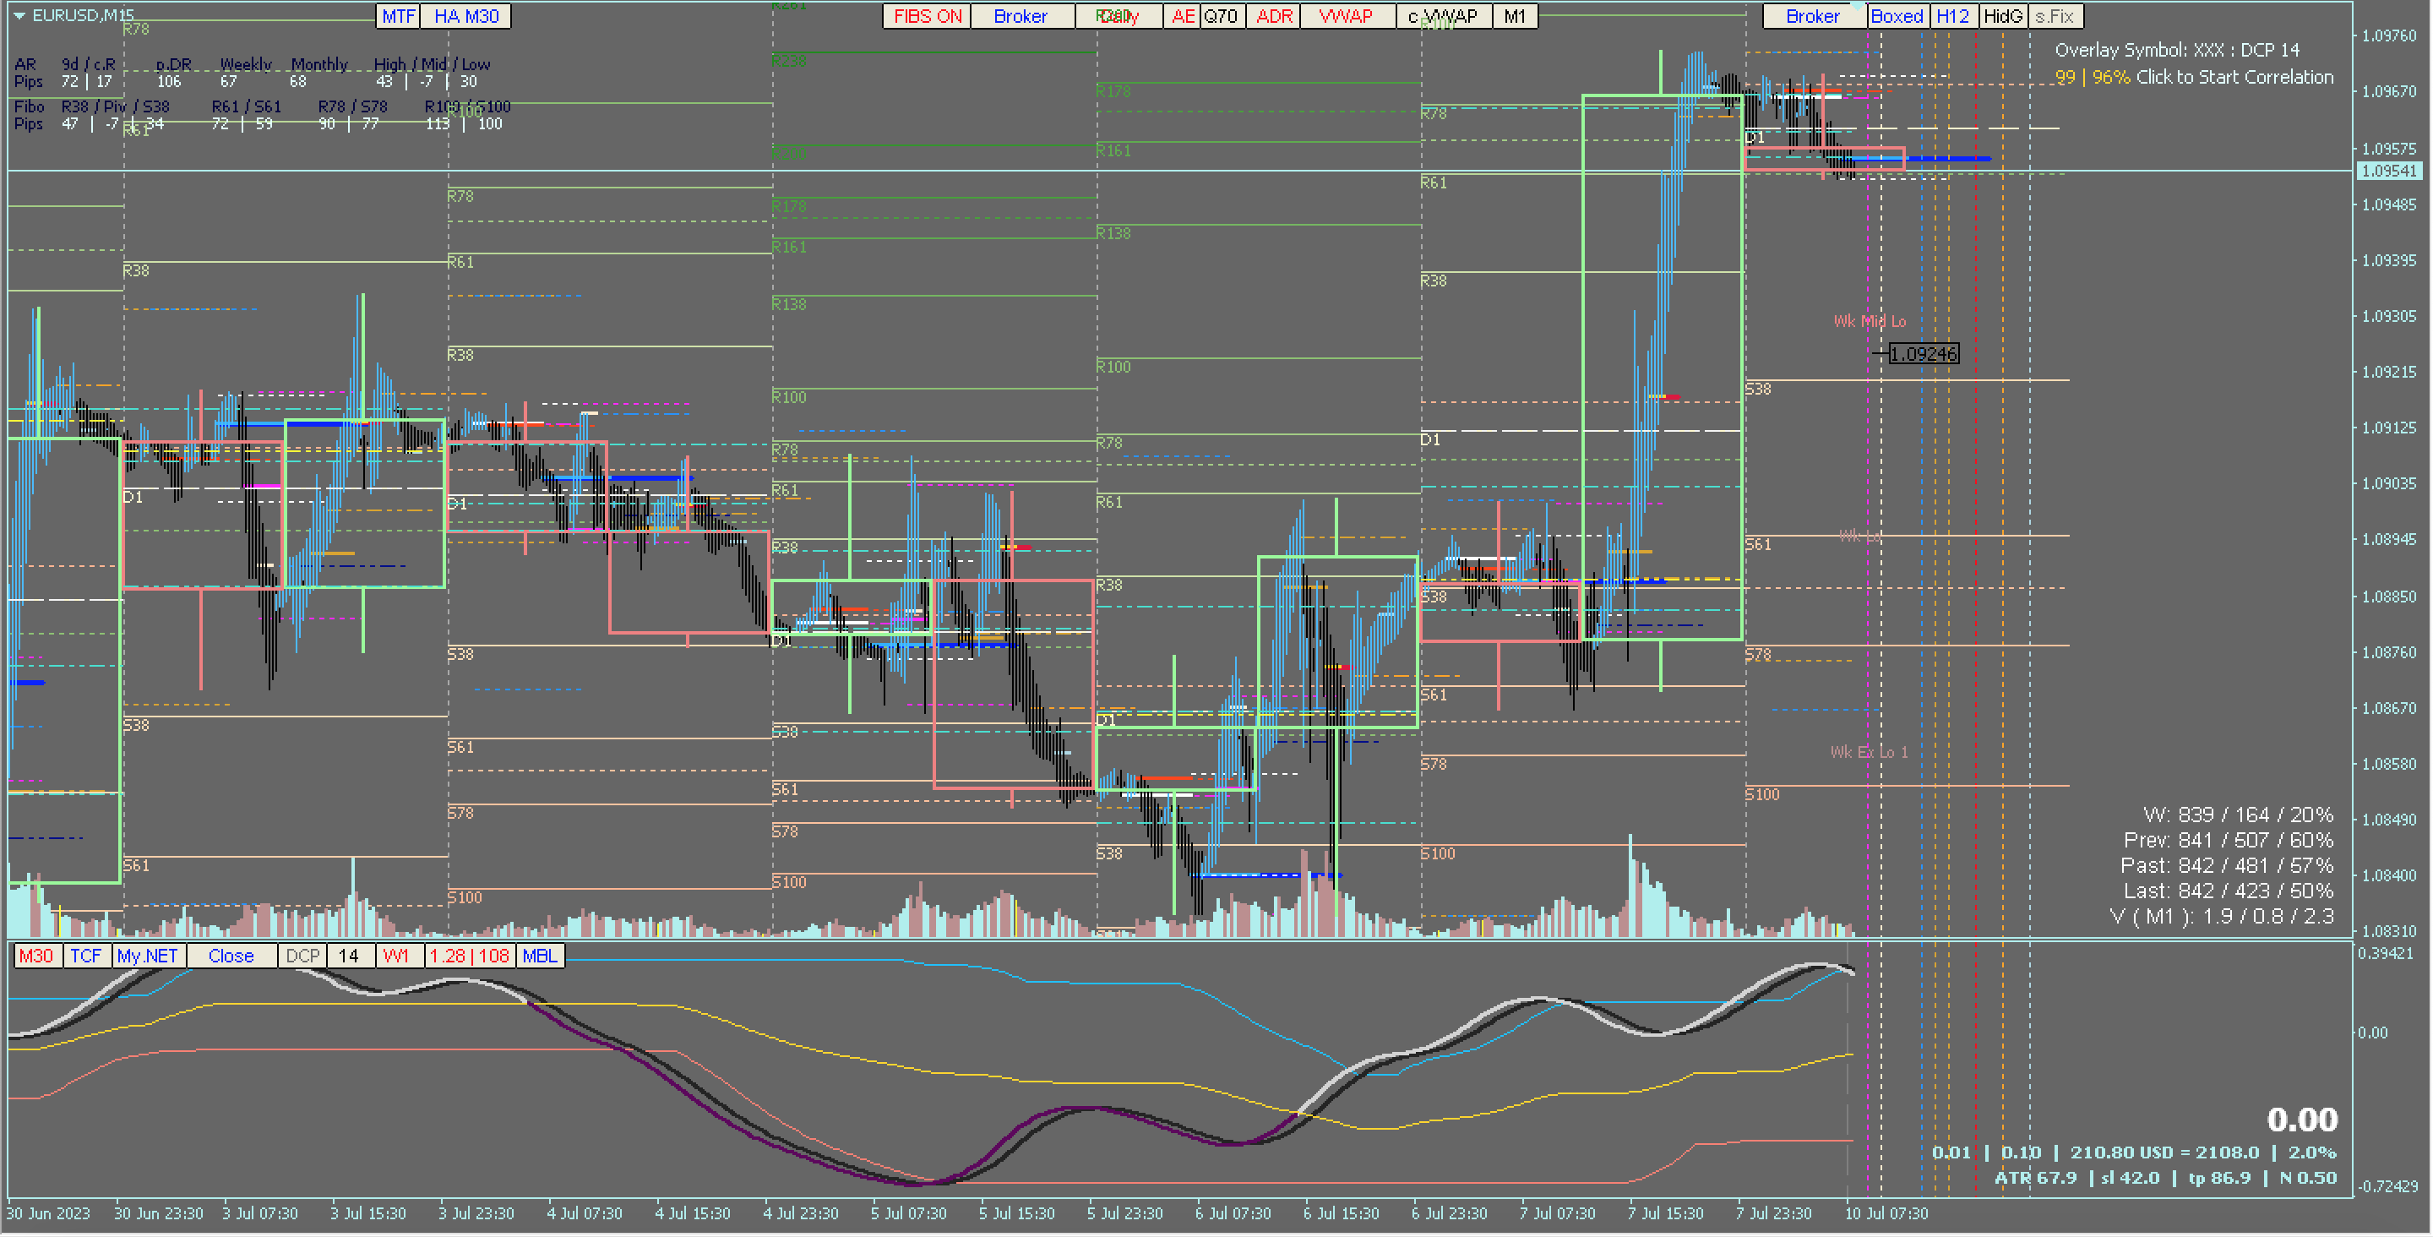
Task: Toggle the ADR levels button
Action: [x=1273, y=16]
